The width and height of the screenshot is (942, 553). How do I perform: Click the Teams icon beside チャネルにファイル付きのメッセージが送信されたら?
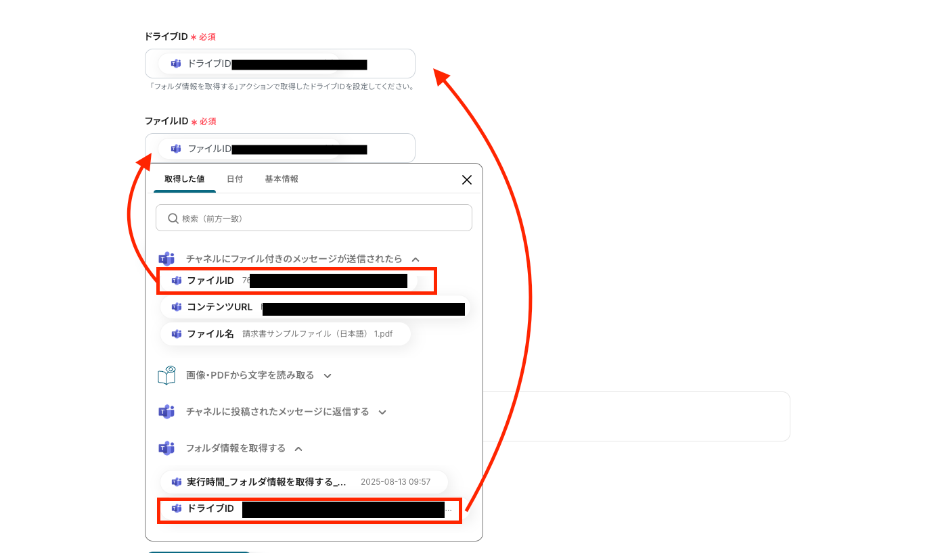pos(166,259)
